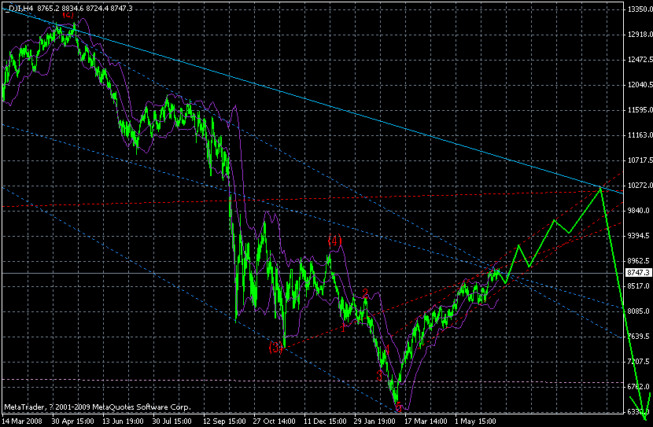This screenshot has width=653, height=427.
Task: Click the 9394.5 price scale label
Action: point(638,236)
